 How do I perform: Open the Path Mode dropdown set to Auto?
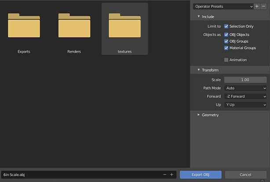click(x=245, y=88)
